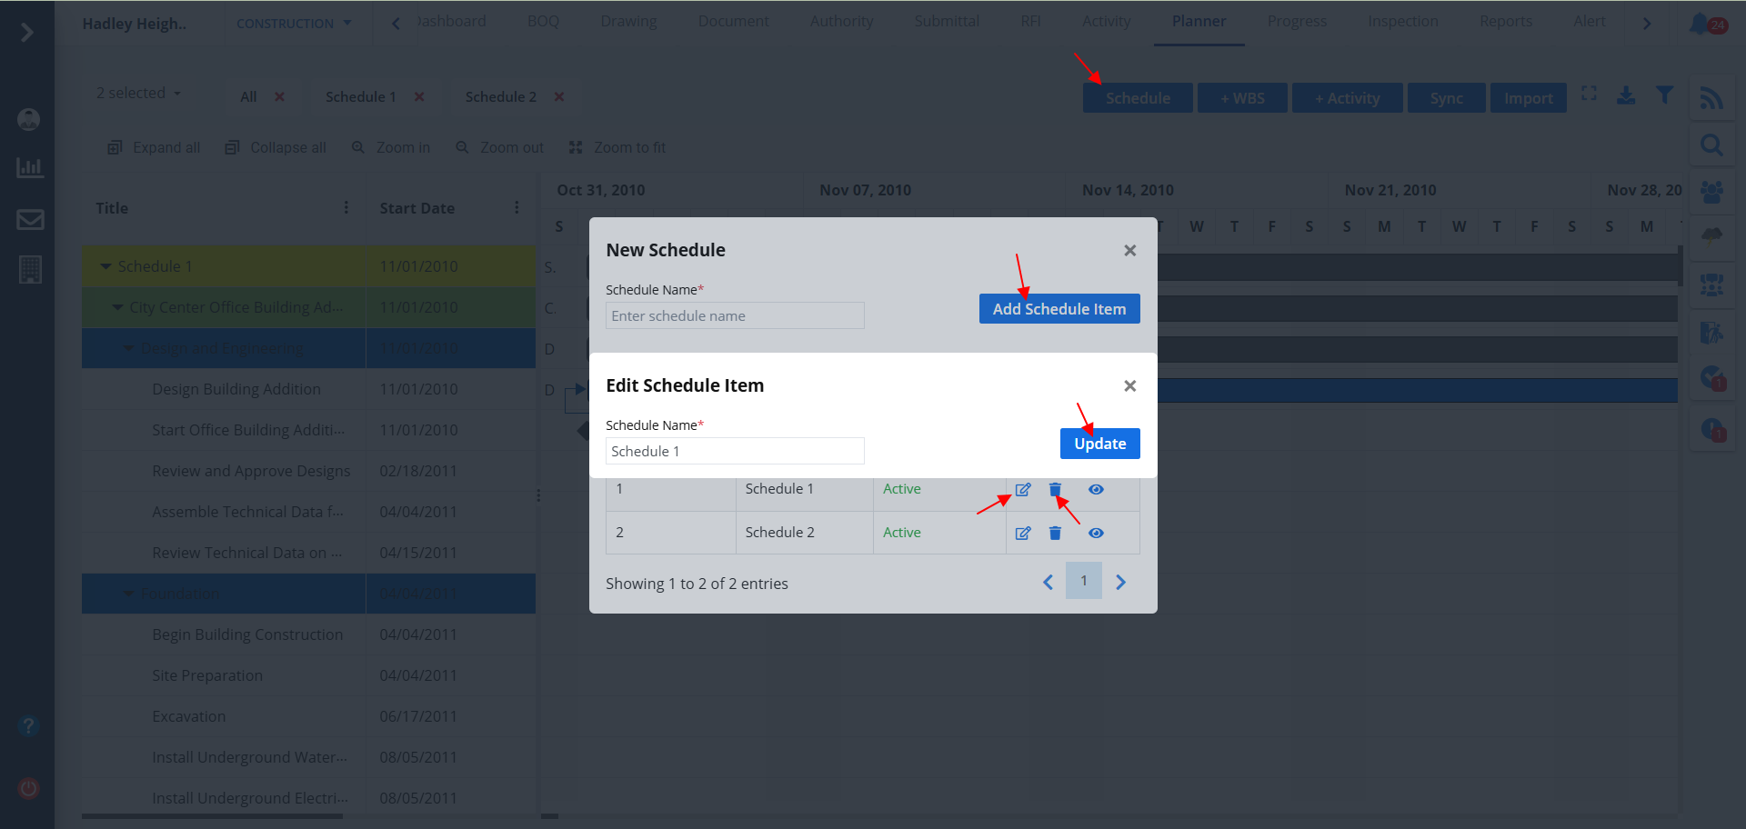Switch to the Progress tab
Viewport: 1746px width, 829px height.
1297,22
